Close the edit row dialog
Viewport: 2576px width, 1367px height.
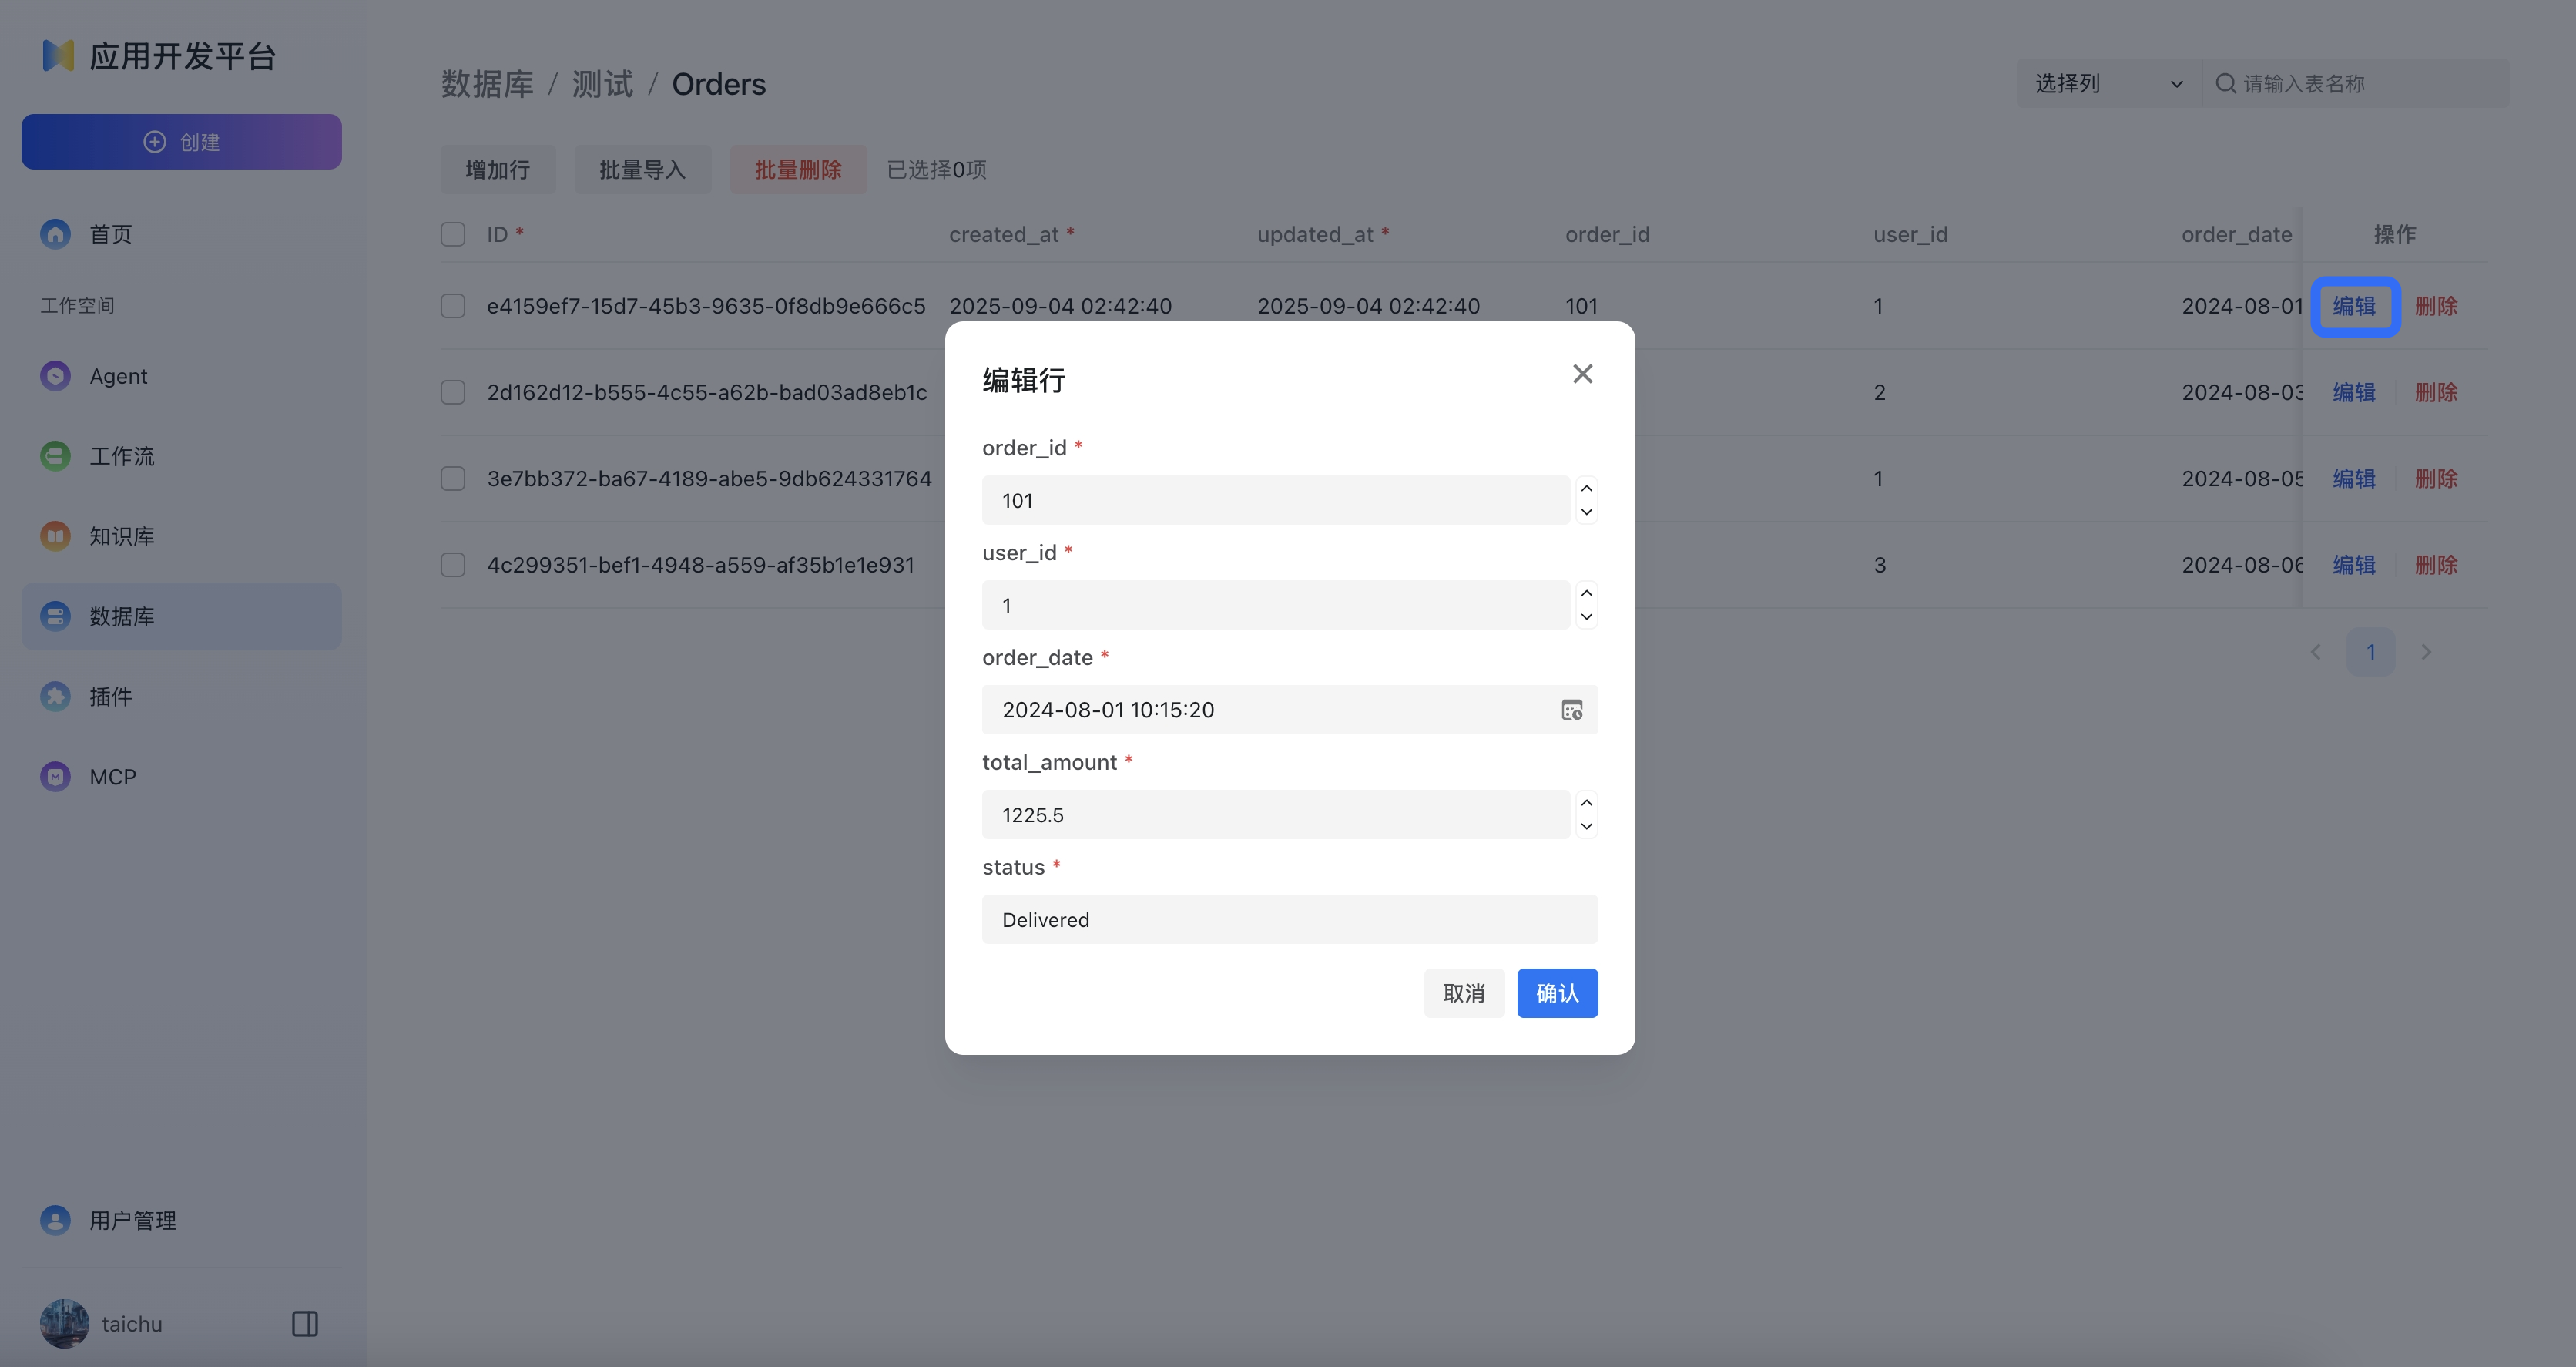point(1582,374)
